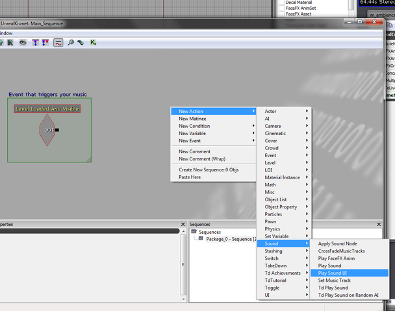
Task: Click the Out connector on event node
Action: click(57, 130)
